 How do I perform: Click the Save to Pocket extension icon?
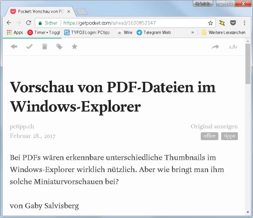point(233,23)
